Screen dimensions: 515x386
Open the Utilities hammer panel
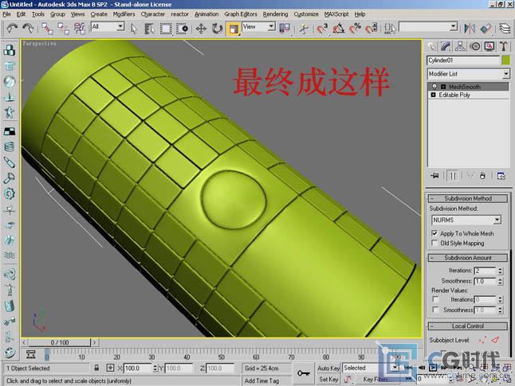click(x=504, y=47)
